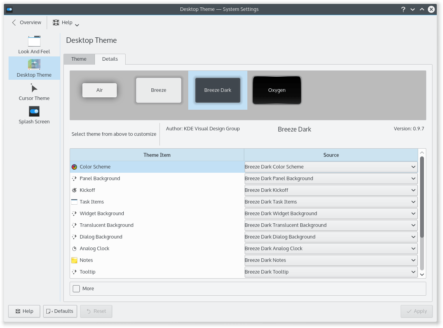Click the Author: KDE Visual Design Group text
The image size is (443, 328).
(x=203, y=129)
